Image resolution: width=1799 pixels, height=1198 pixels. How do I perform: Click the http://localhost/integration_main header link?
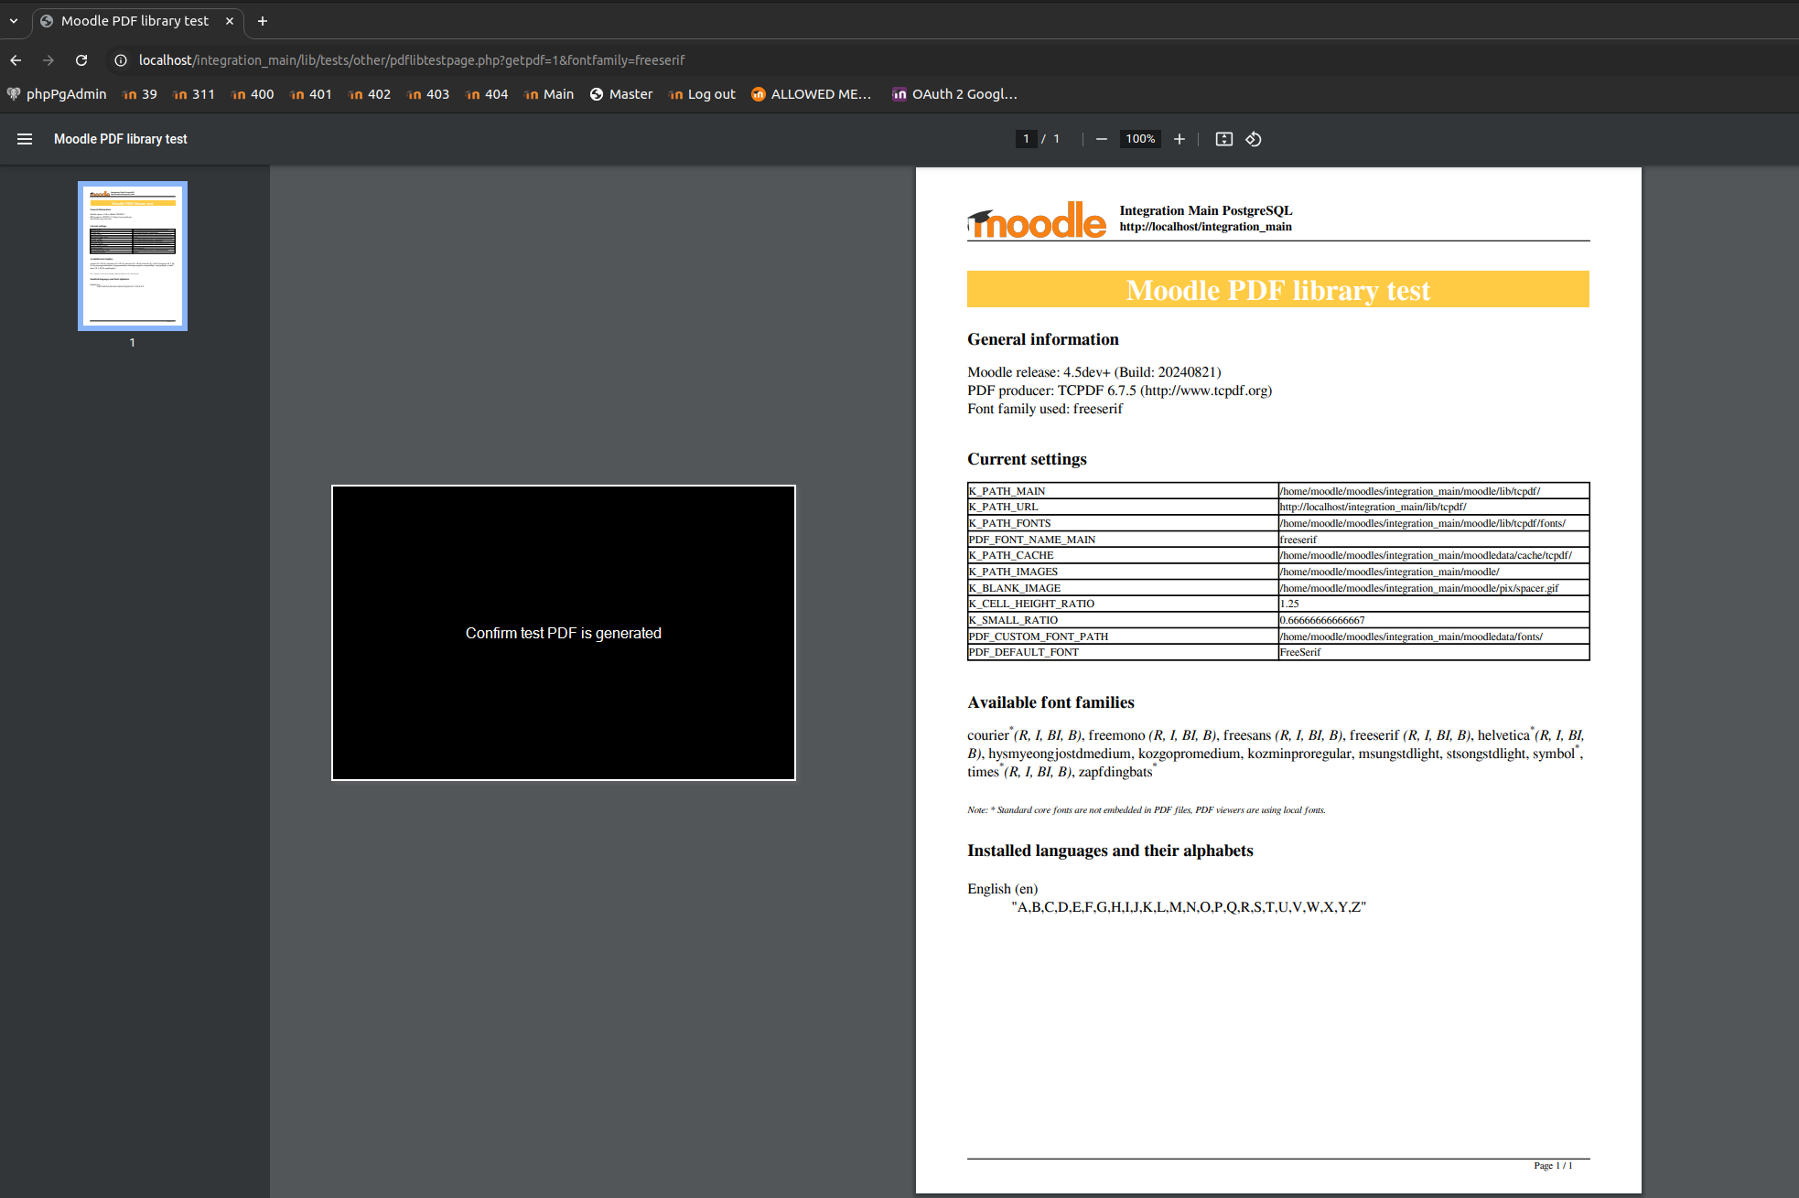coord(1205,227)
